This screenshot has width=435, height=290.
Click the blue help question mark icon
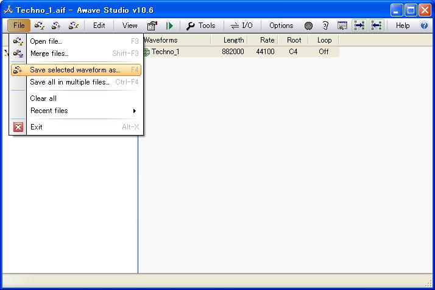click(x=424, y=26)
